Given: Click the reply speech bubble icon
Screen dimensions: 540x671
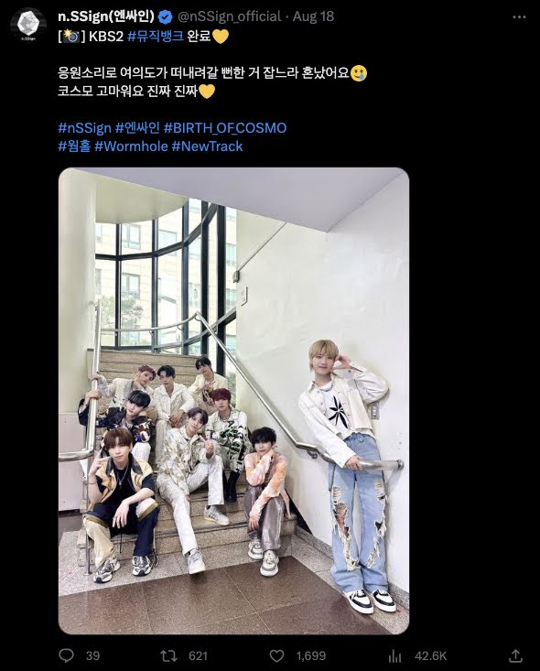Looking at the screenshot, I should tap(66, 655).
